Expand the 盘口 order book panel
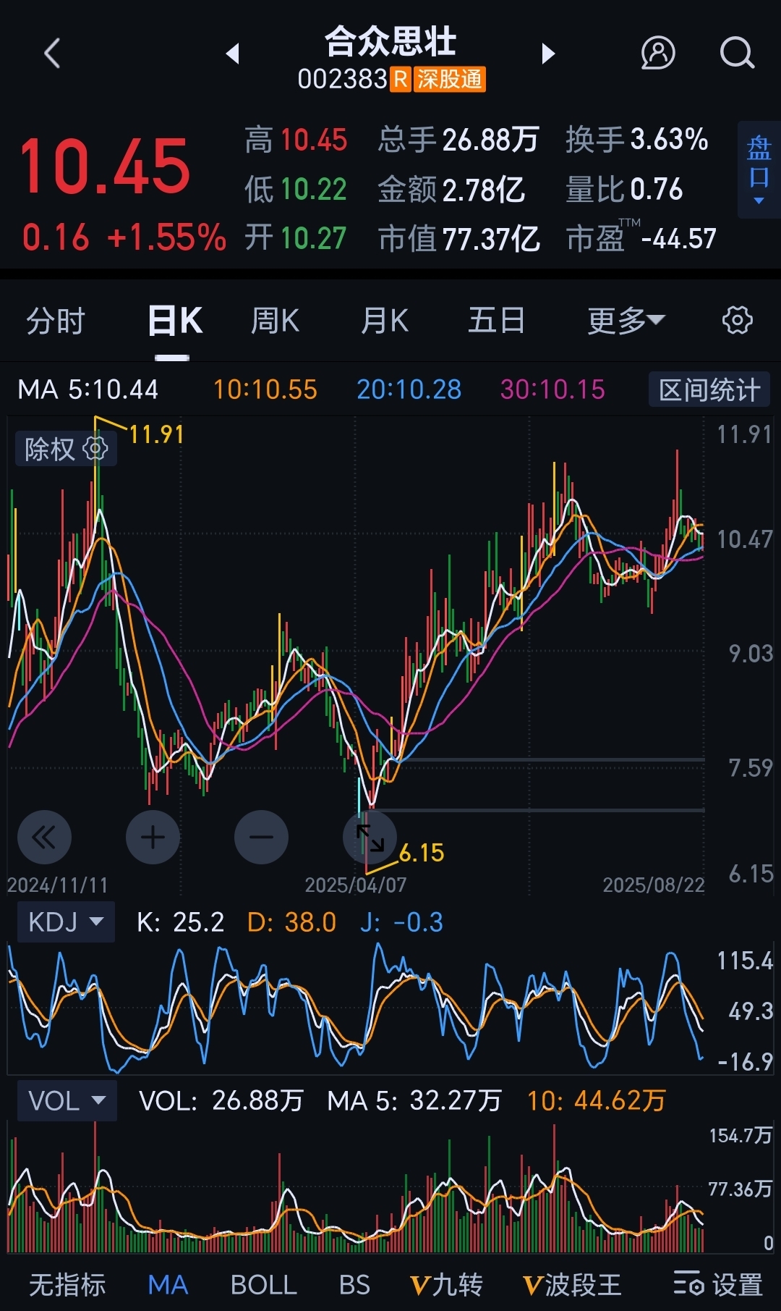This screenshot has height=1311, width=781. point(759,170)
